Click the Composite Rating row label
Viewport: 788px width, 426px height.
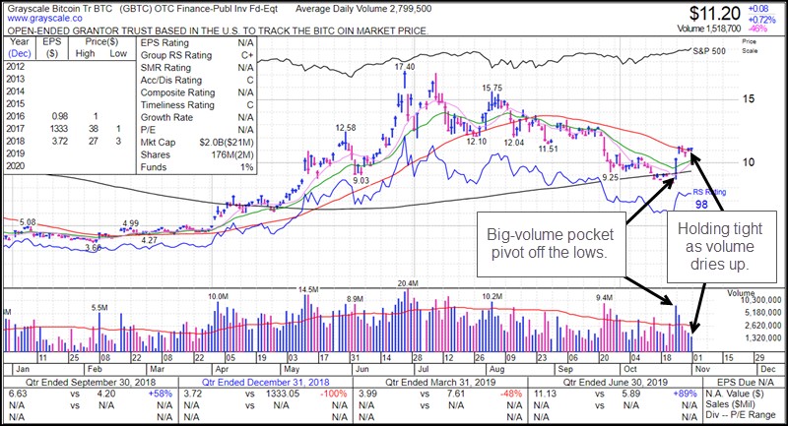(x=177, y=92)
